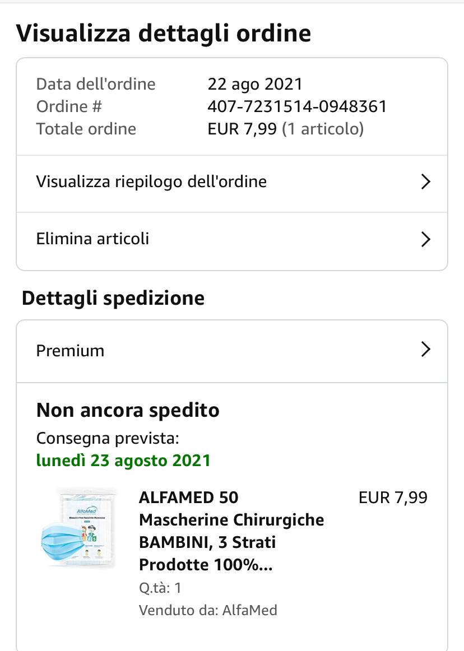Click chevron beside Visualizza riepilogo dell'ordine
464x651 pixels.
425,182
